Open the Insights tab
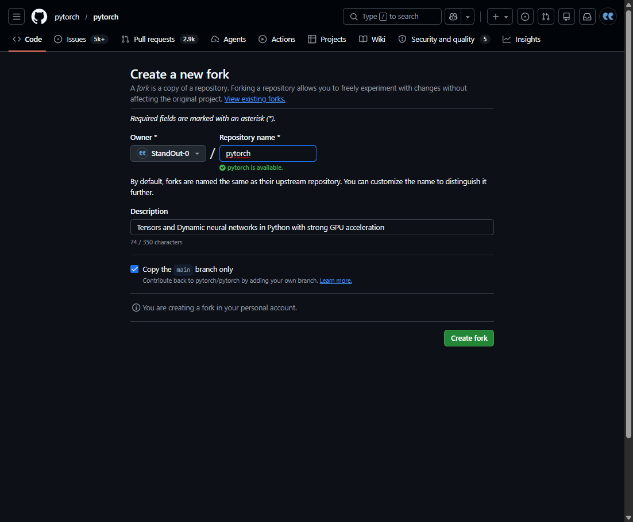The height and width of the screenshot is (522, 633). [x=521, y=39]
